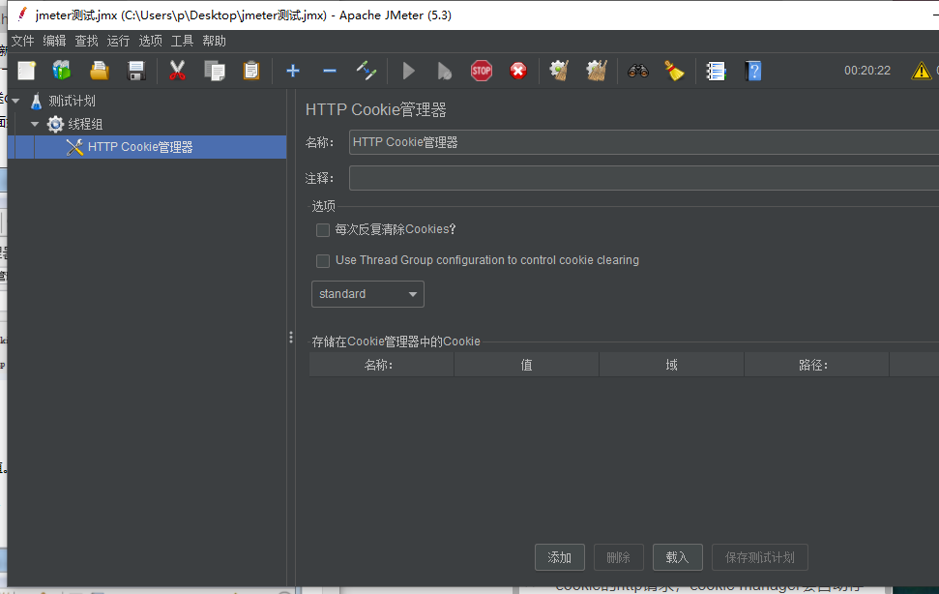Viewport: 939px width, 594px height.
Task: Click the Clear All results icon
Action: point(597,71)
